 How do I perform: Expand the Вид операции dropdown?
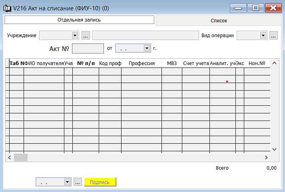pos(263,36)
